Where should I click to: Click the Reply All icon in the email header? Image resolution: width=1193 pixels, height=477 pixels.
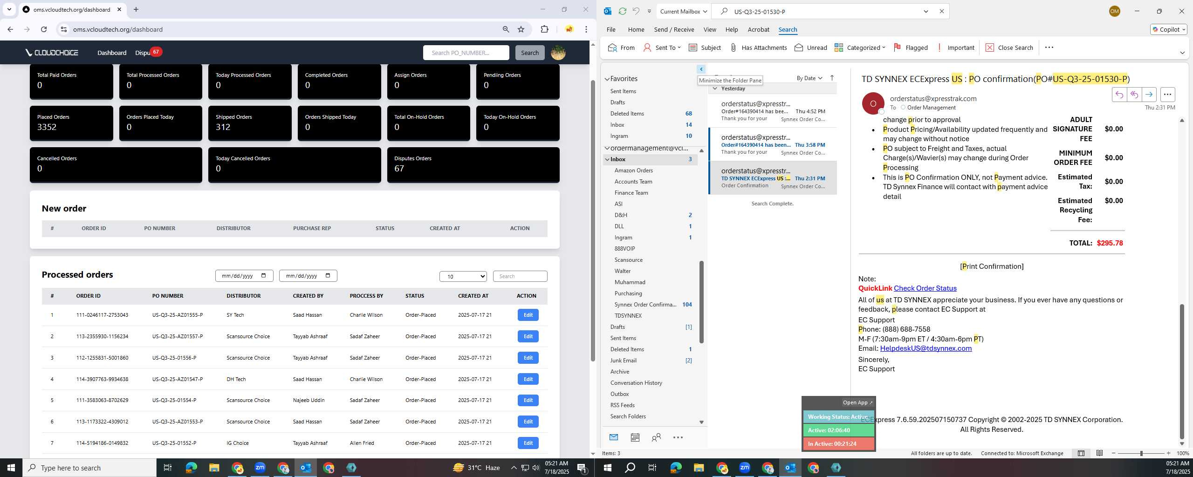pos(1134,95)
